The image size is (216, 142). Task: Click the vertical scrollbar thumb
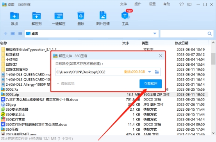[213, 59]
